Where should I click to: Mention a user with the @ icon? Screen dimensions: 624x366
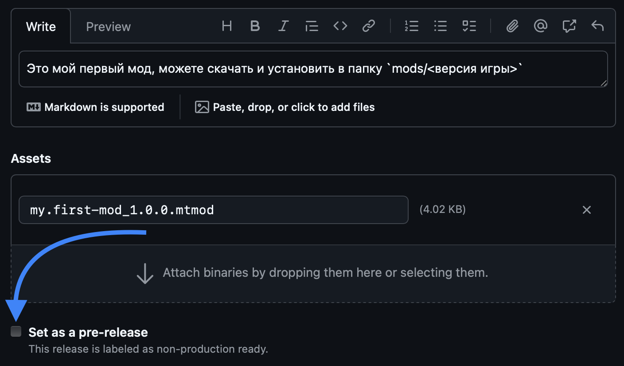pyautogui.click(x=540, y=26)
